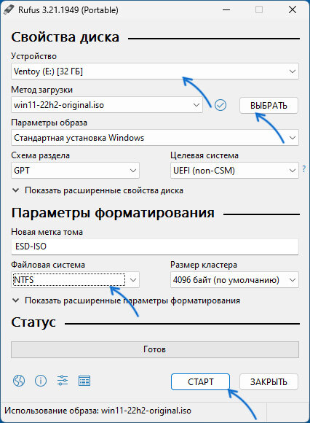Click the ЗАКРЫТЬ button
The height and width of the screenshot is (423, 310).
(x=269, y=381)
